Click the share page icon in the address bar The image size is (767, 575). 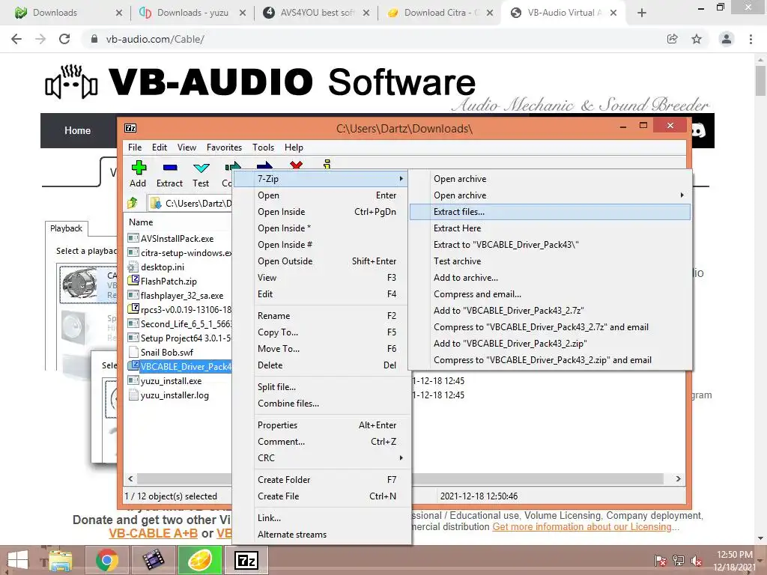click(673, 39)
